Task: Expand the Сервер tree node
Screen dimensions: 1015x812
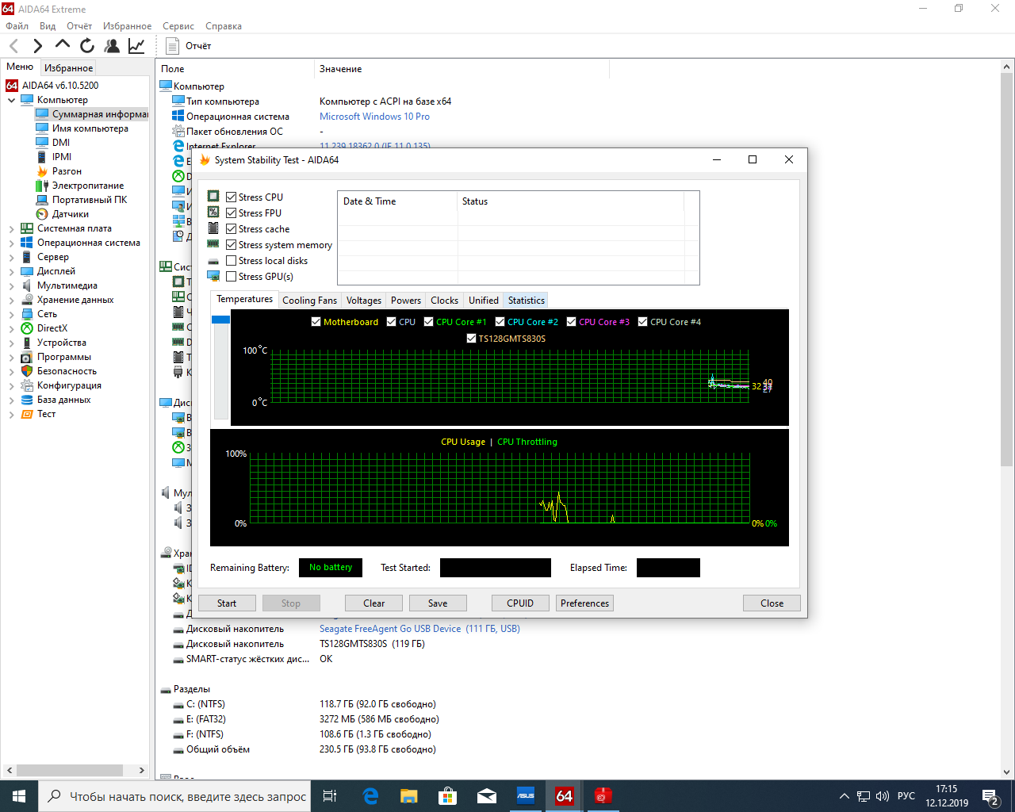Action: (11, 257)
